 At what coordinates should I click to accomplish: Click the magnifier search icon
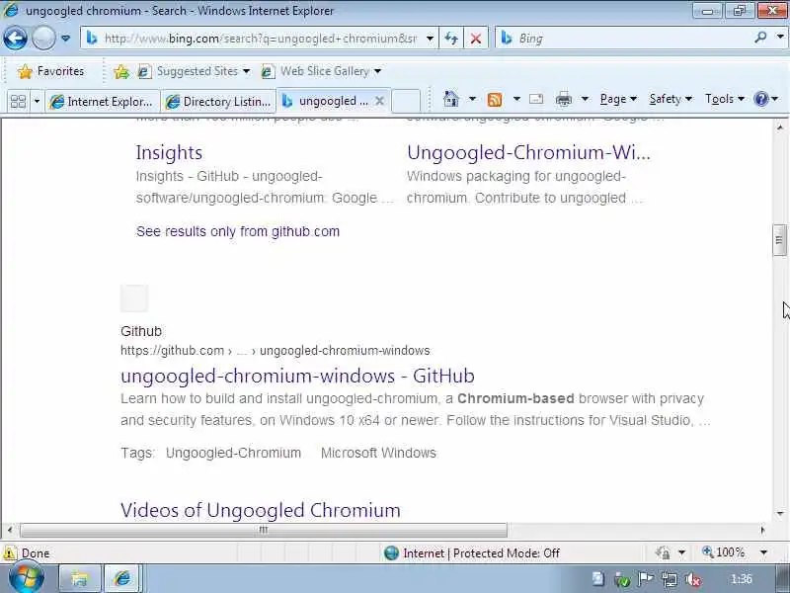click(760, 38)
